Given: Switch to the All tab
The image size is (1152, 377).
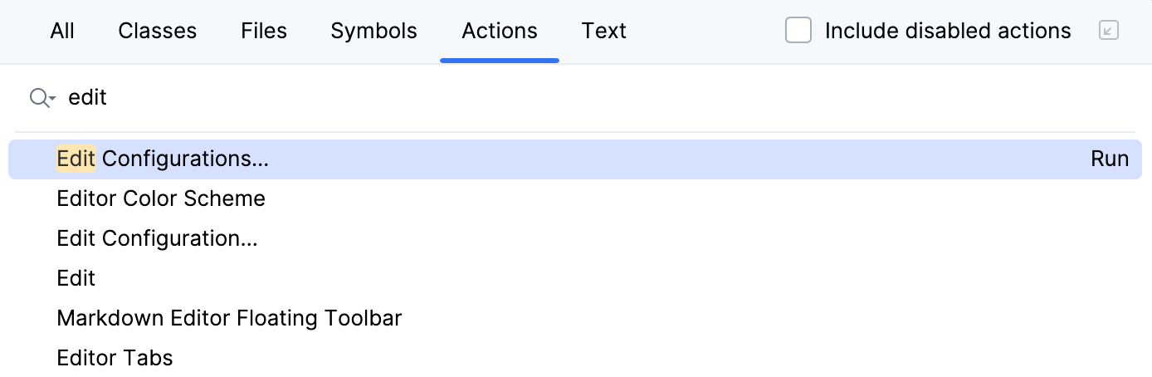Looking at the screenshot, I should pyautogui.click(x=62, y=32).
